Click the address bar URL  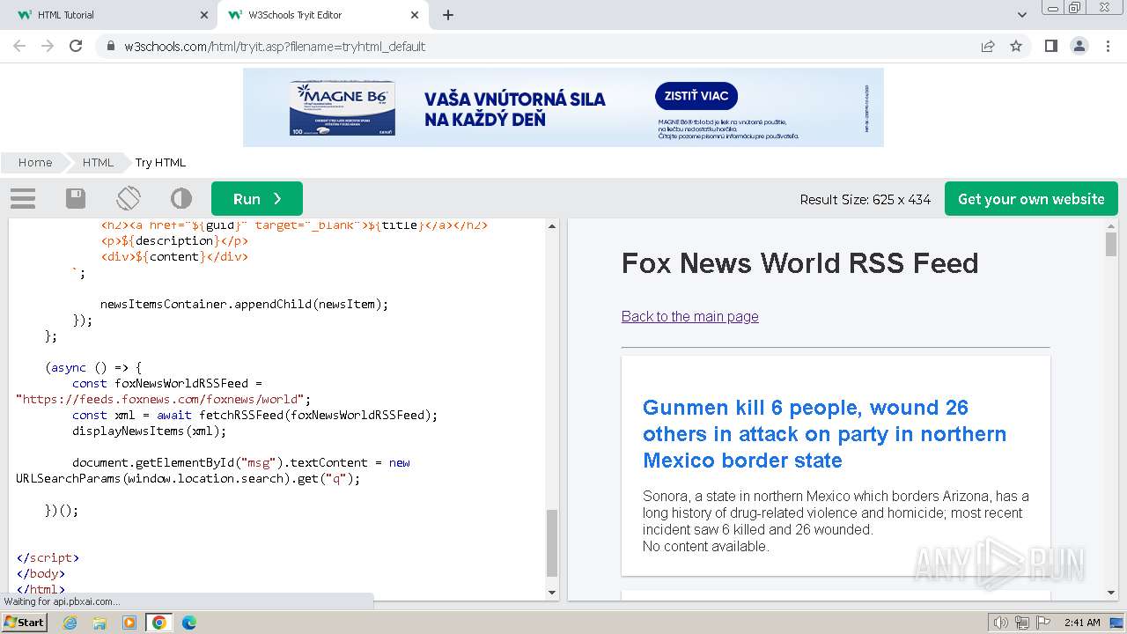tap(275, 47)
